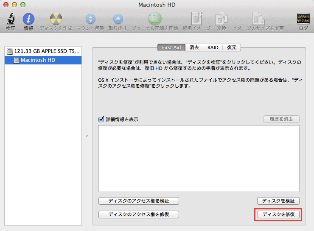This screenshot has width=314, height=231.
Task: Open the ログ log icon
Action: 303,19
